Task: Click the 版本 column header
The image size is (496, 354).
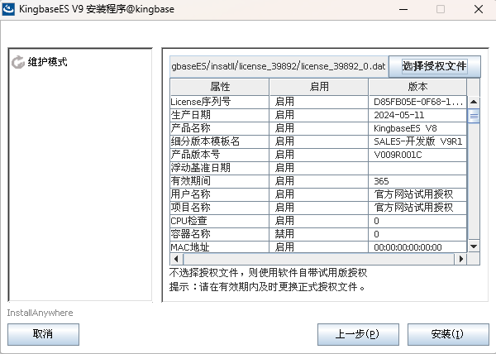Action: coord(417,87)
